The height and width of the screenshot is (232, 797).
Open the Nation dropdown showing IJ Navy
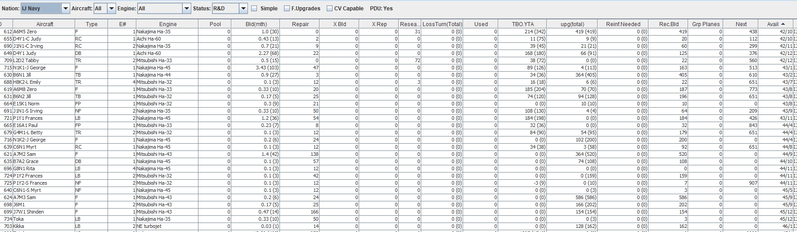(x=45, y=8)
